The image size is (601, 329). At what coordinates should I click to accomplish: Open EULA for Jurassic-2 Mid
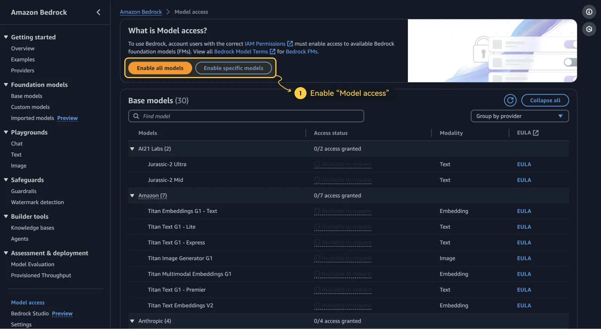(524, 180)
